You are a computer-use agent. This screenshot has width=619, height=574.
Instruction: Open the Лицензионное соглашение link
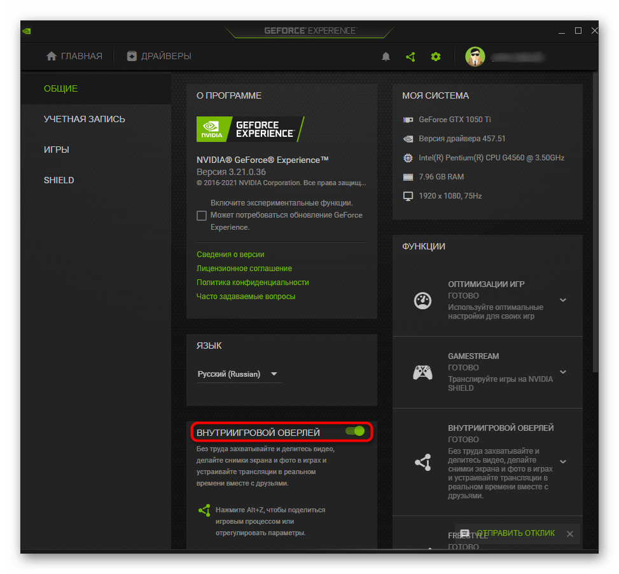point(244,269)
